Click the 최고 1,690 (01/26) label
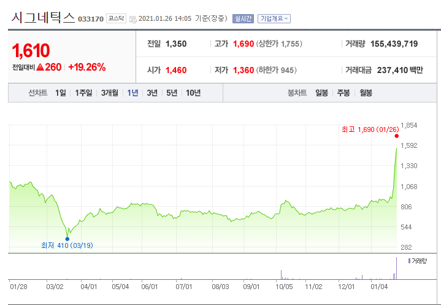Screen dimensions: 441x305 click(x=370, y=129)
